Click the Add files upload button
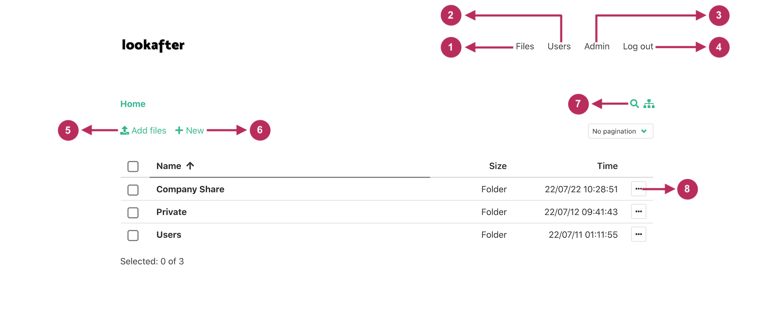 click(x=143, y=130)
